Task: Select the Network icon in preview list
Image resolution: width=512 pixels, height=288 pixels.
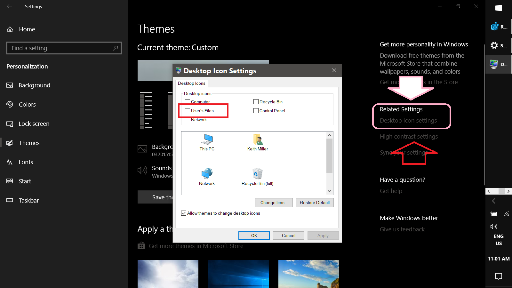Action: click(x=207, y=177)
